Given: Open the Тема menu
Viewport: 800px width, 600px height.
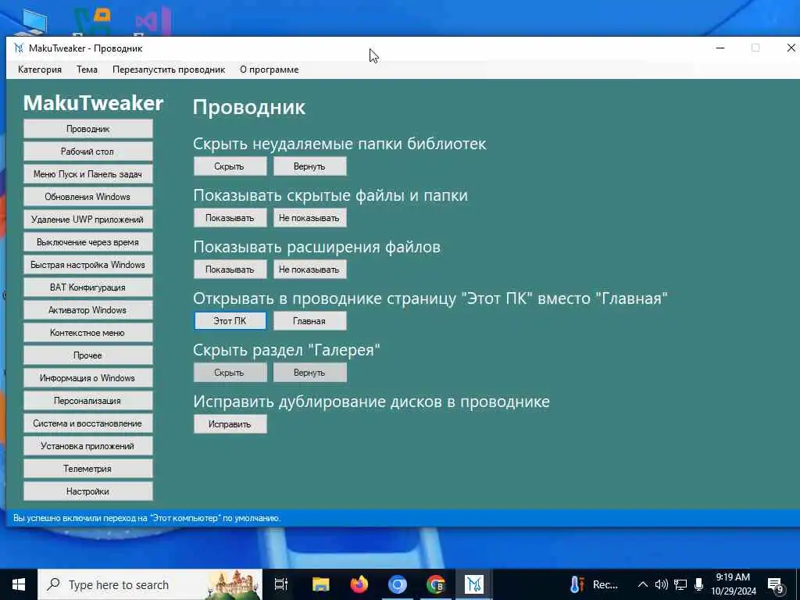Looking at the screenshot, I should (87, 70).
